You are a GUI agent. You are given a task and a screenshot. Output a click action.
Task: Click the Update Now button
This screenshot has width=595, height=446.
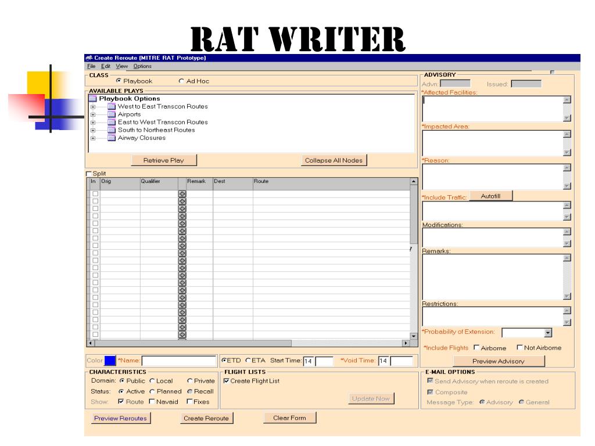pyautogui.click(x=371, y=398)
